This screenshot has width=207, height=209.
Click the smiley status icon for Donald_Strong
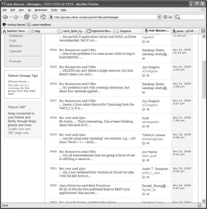click(x=143, y=194)
